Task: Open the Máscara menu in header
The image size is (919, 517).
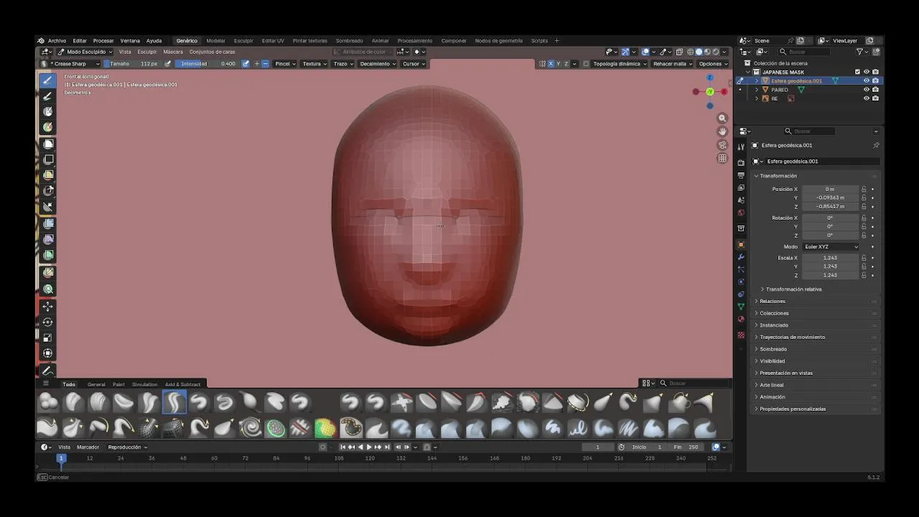Action: tap(173, 52)
